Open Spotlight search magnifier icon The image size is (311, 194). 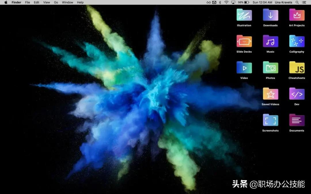297,2
